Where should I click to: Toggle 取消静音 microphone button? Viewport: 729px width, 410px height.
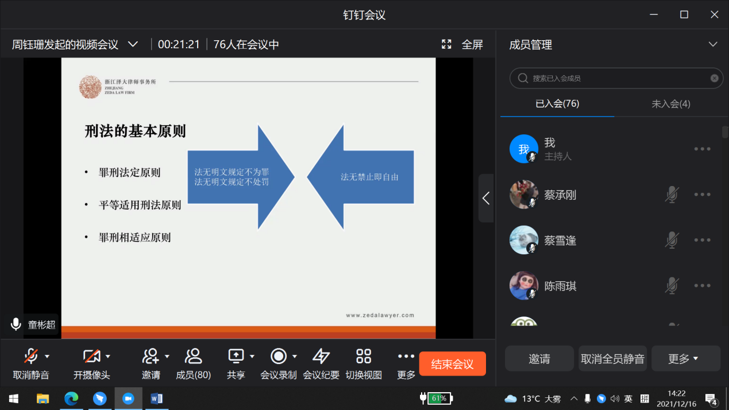point(31,357)
